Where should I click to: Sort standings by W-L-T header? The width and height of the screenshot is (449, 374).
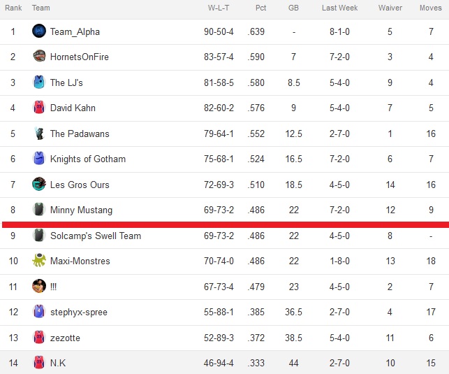(219, 8)
